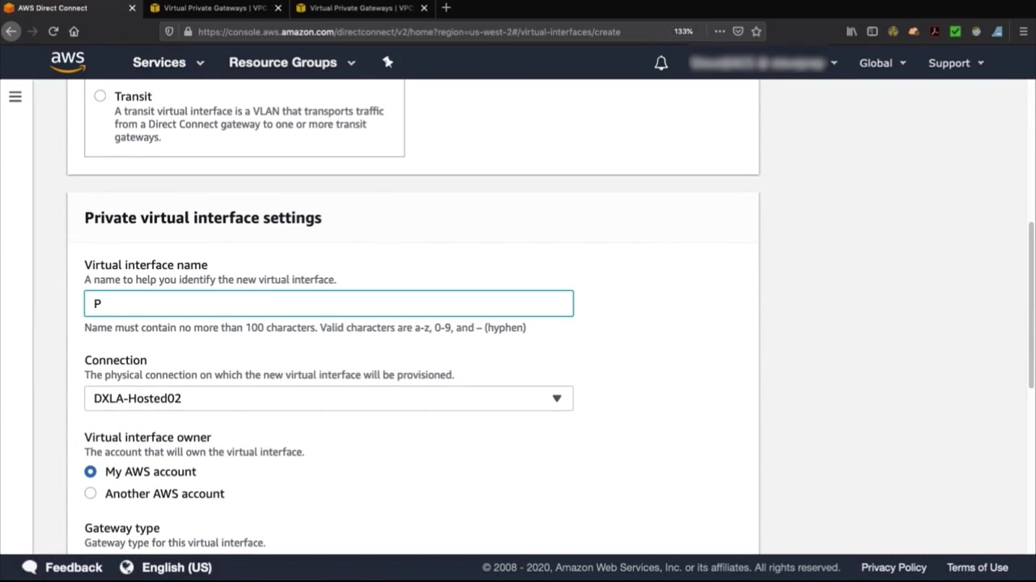Open the Firefox hamburger menu
The height and width of the screenshot is (582, 1036).
point(1024,32)
